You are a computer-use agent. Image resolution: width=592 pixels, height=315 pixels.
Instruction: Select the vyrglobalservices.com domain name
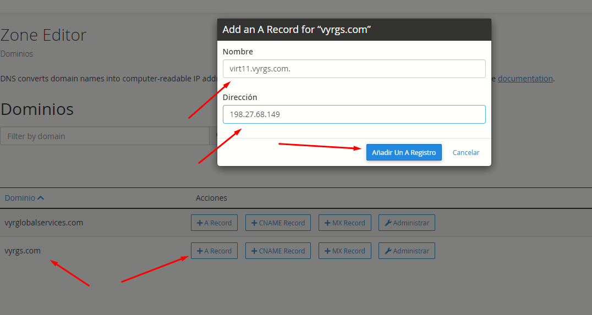pyautogui.click(x=44, y=223)
